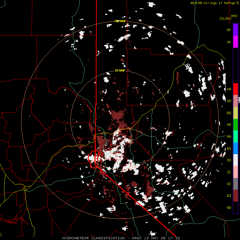The image size is (240, 240).
Task: Click the GC legend label
Action: pyautogui.click(x=229, y=184)
